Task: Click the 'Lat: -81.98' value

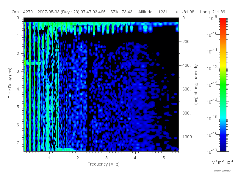Action: (184, 12)
